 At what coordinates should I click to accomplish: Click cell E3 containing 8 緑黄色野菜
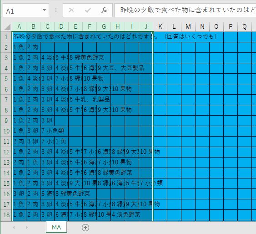(x=75, y=58)
